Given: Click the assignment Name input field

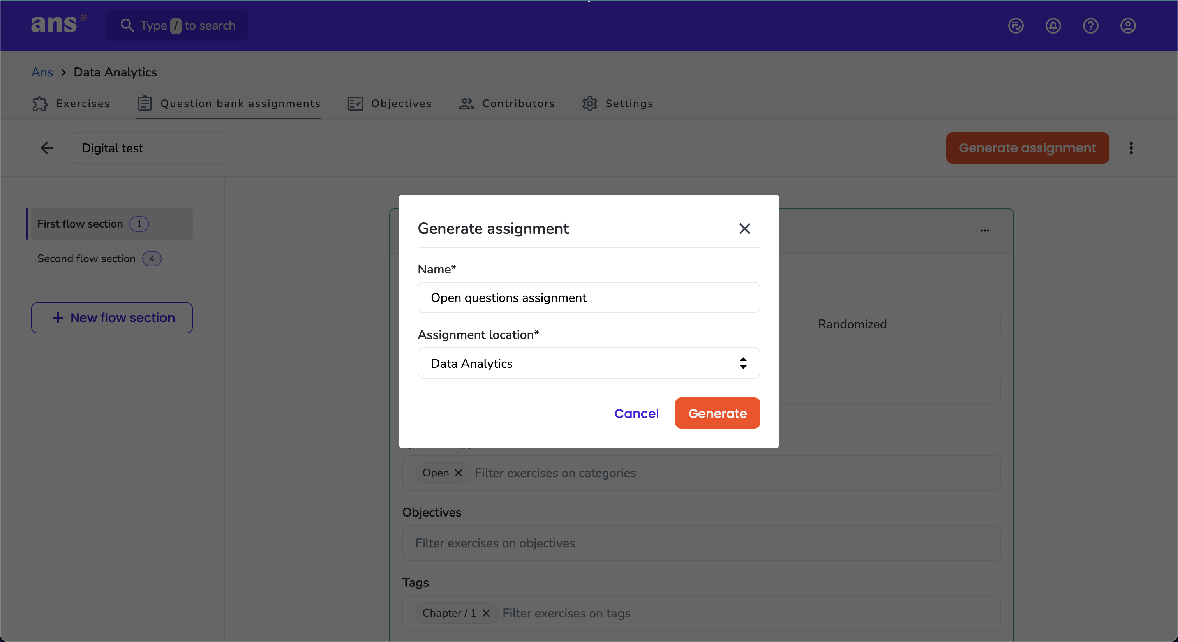Looking at the screenshot, I should 589,298.
